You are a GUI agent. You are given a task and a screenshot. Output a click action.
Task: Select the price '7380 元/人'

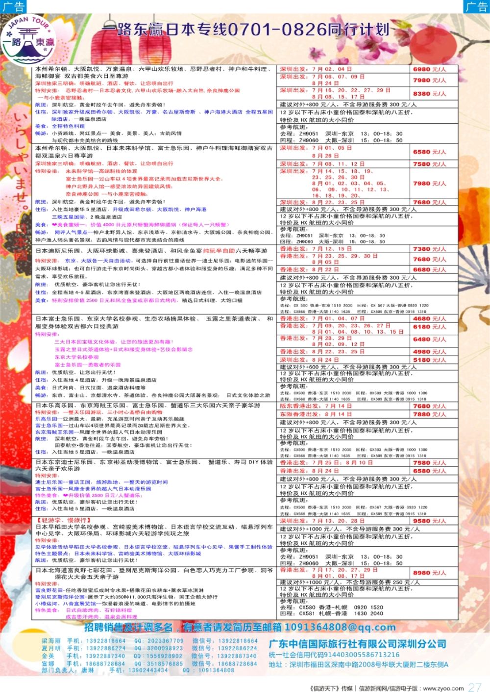(429, 249)
